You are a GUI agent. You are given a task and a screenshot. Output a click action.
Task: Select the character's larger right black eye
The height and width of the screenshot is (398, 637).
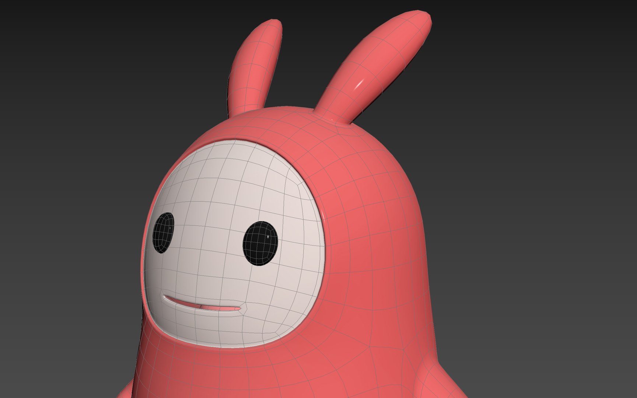click(260, 243)
